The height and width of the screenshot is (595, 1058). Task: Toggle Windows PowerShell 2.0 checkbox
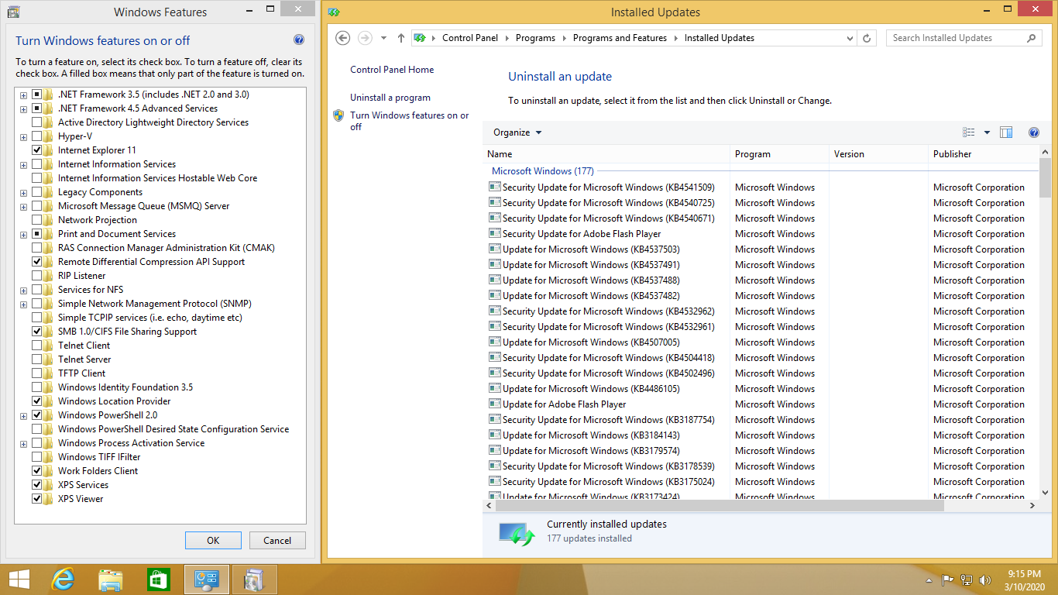point(36,415)
